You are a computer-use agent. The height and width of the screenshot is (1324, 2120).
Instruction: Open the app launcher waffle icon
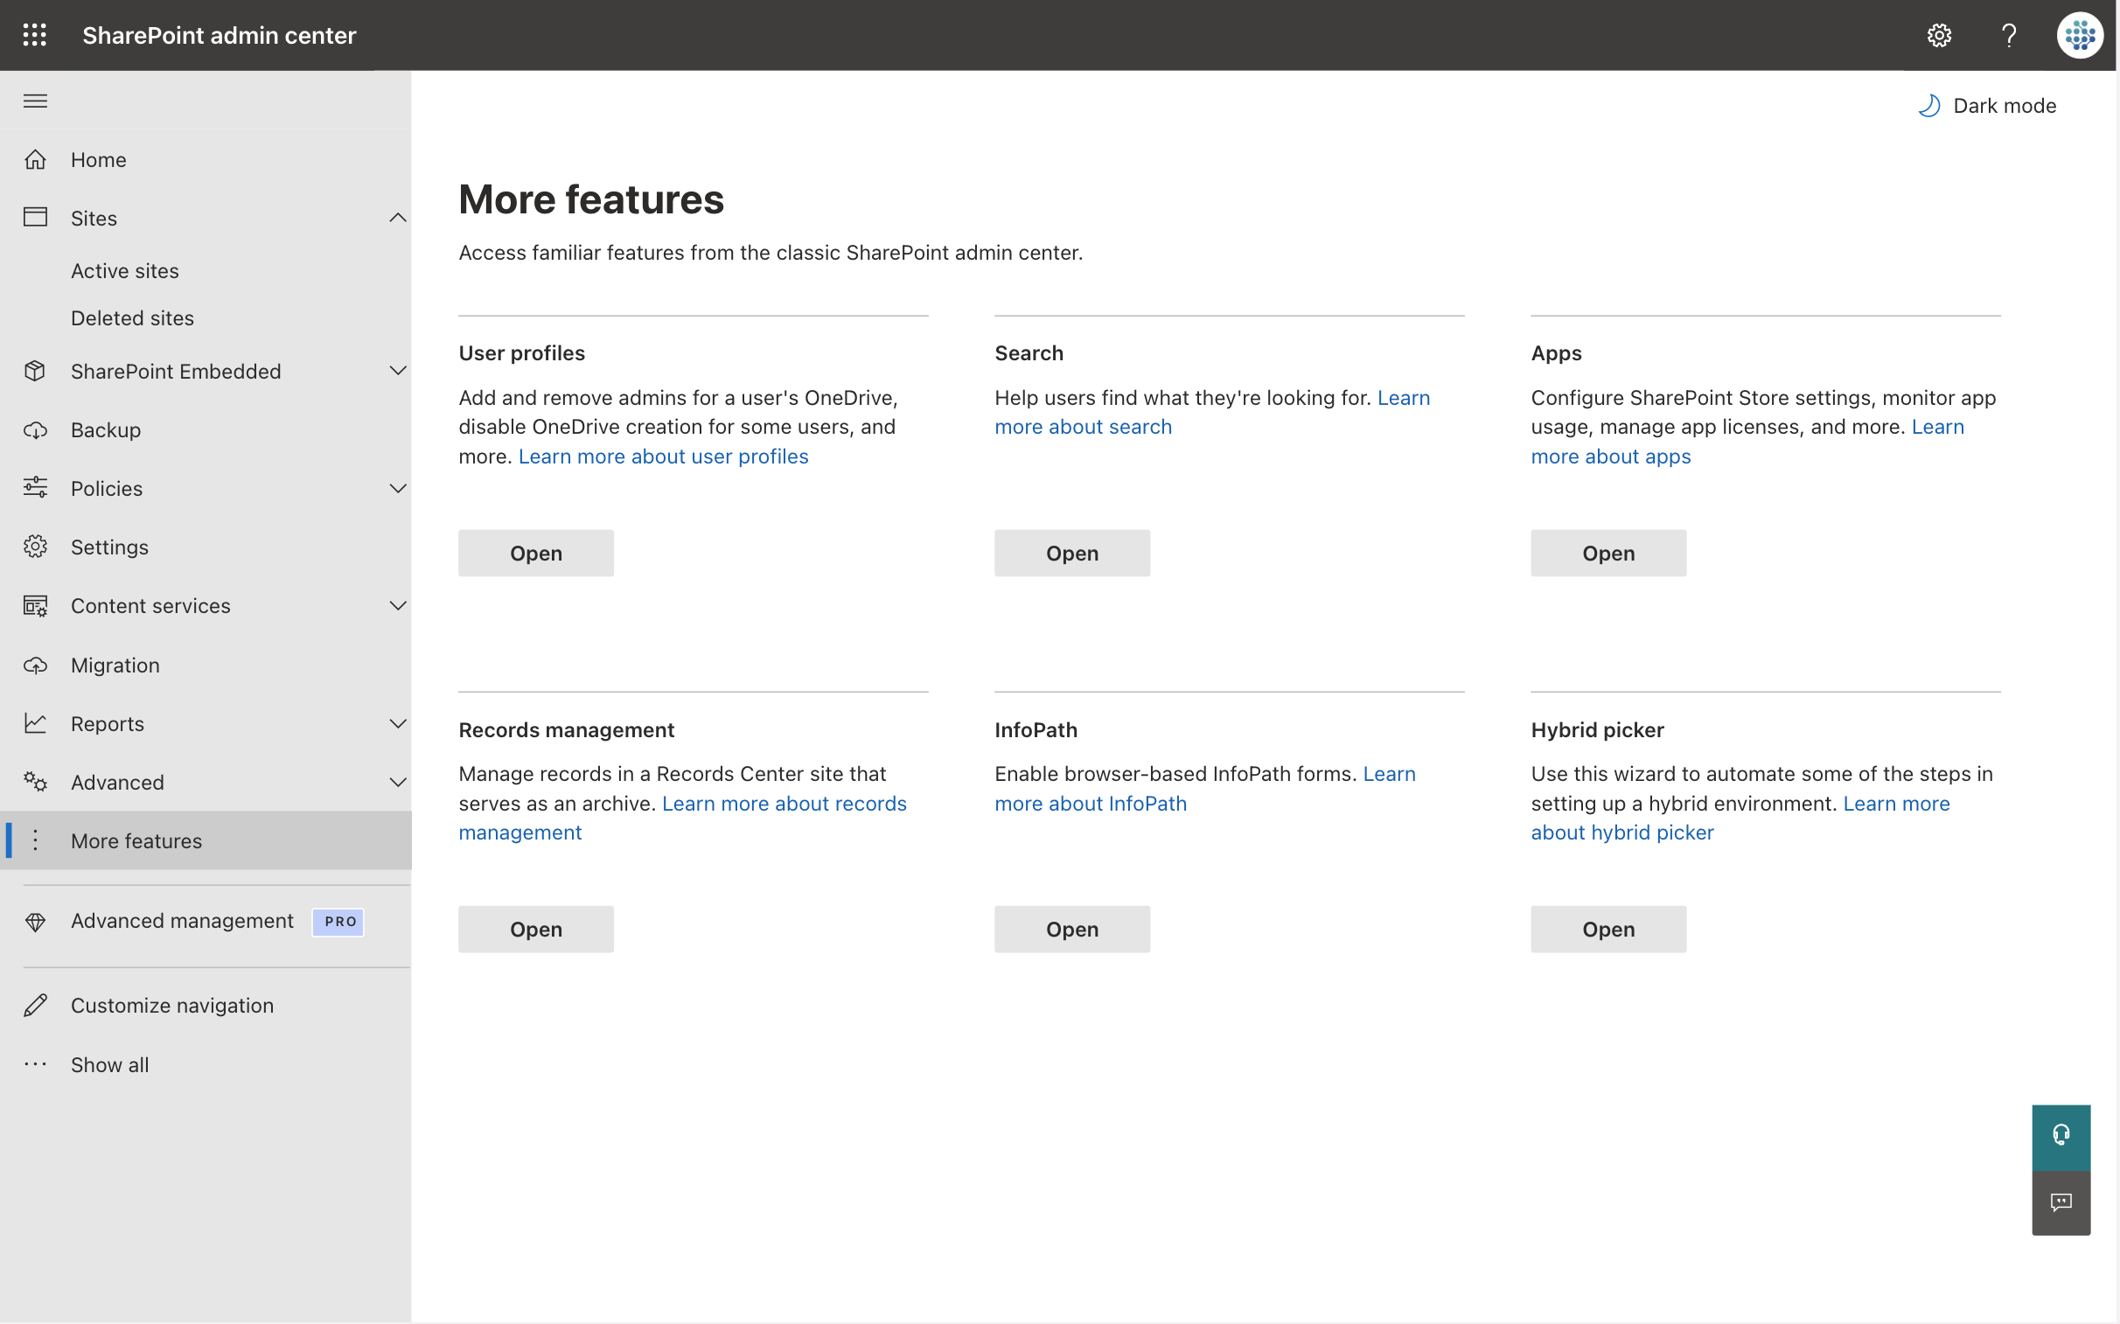point(35,35)
